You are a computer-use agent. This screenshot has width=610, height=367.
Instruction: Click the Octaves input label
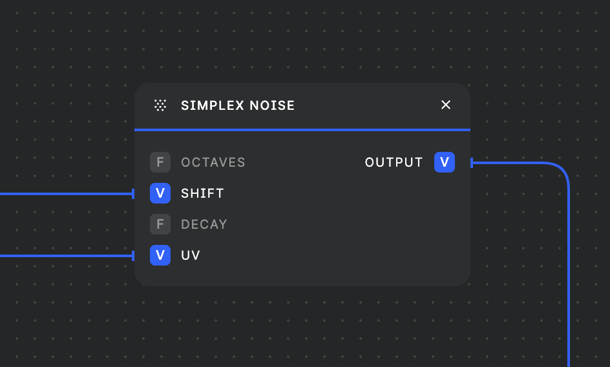[213, 162]
